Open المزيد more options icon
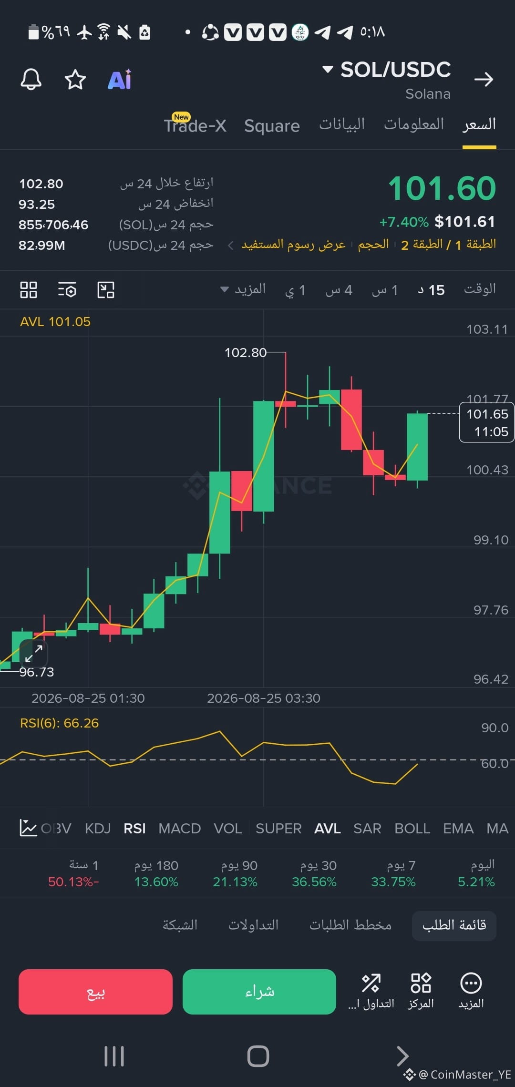The image size is (515, 1087). click(x=471, y=992)
